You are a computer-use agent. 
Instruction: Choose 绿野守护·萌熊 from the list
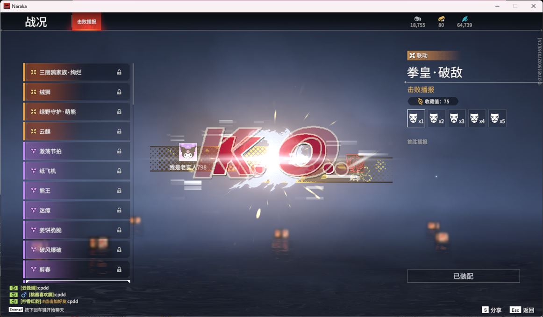(x=77, y=111)
